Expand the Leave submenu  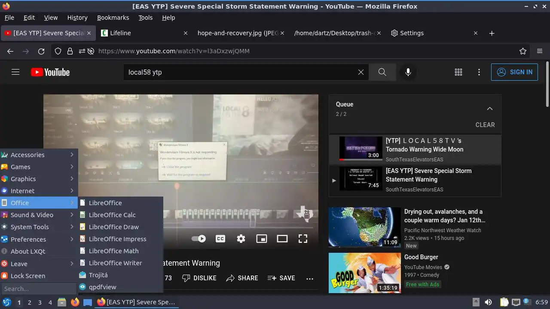tap(39, 264)
